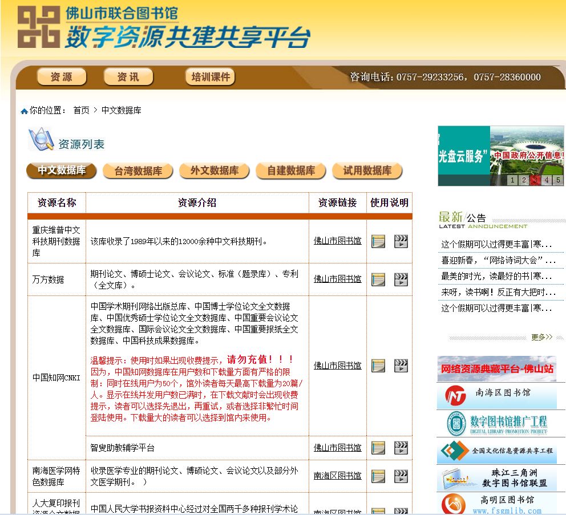Switch to the 外文数据库 tab
Image resolution: width=566 pixels, height=515 pixels.
tap(214, 170)
